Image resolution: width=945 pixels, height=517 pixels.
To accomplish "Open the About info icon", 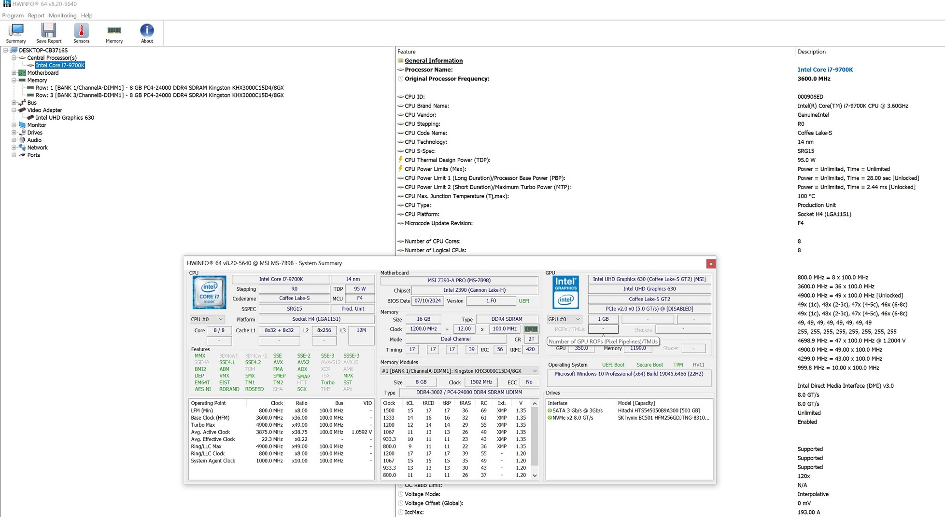I will pos(147,30).
